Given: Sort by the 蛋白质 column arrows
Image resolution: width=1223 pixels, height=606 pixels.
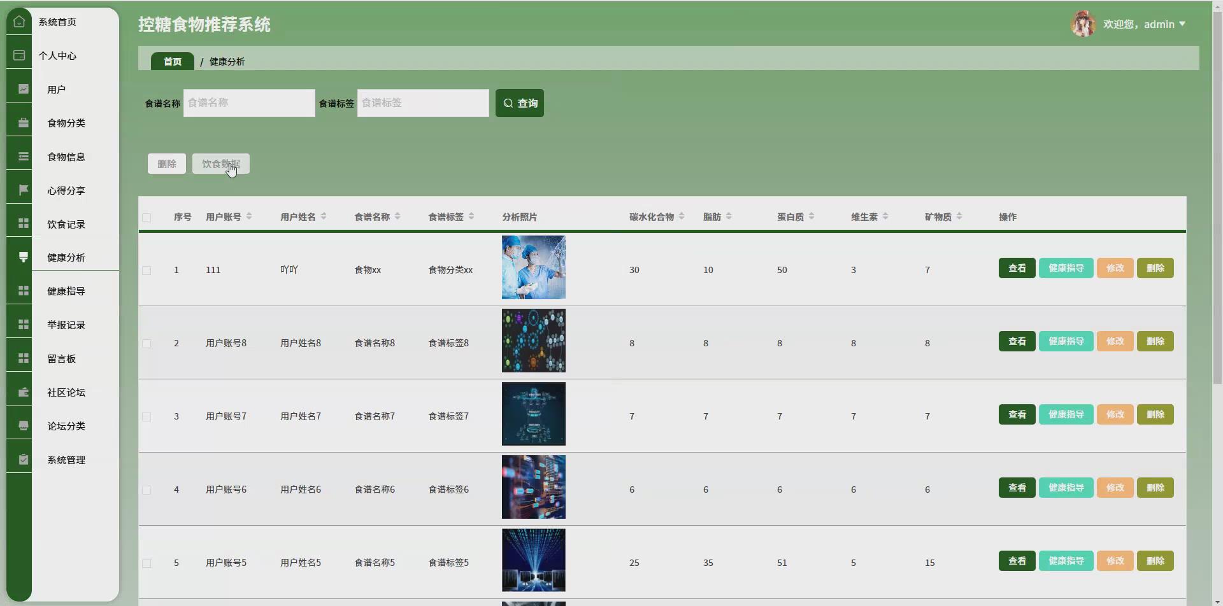Looking at the screenshot, I should (x=812, y=216).
